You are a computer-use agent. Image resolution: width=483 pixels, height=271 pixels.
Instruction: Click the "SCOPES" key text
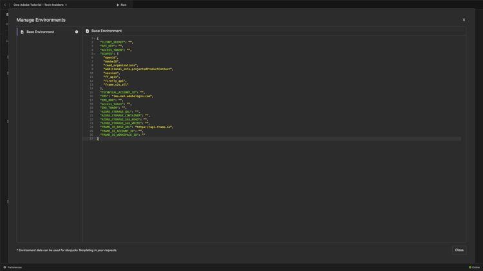pos(107,53)
